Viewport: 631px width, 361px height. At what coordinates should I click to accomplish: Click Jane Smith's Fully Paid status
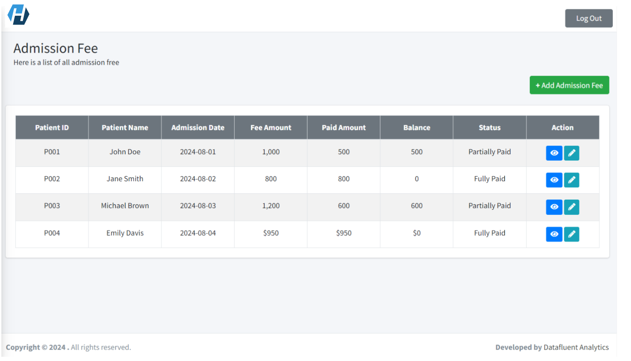(490, 179)
